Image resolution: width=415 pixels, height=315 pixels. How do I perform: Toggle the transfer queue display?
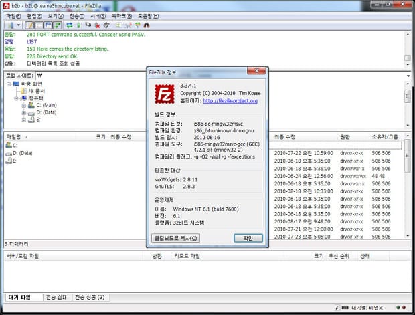(x=57, y=25)
